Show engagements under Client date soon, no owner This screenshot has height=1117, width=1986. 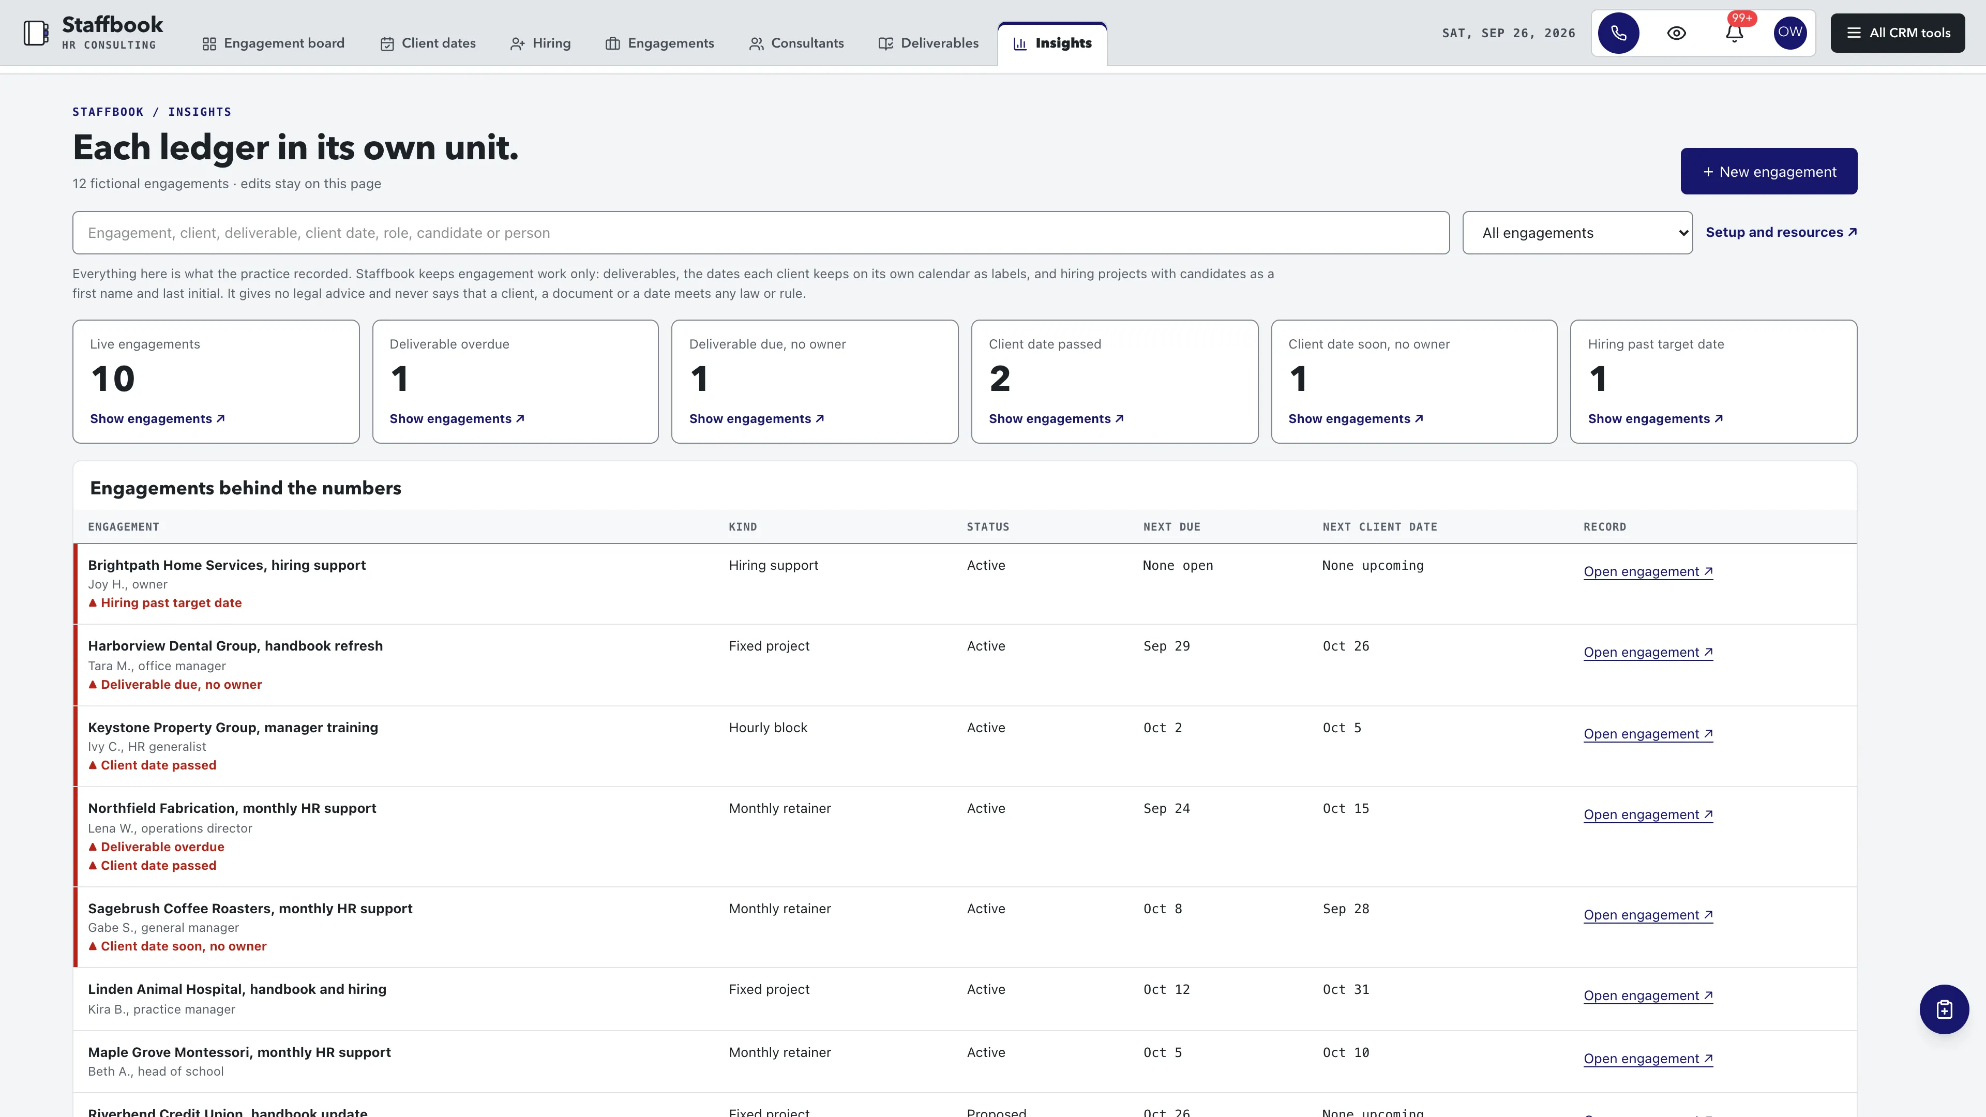[x=1356, y=418]
